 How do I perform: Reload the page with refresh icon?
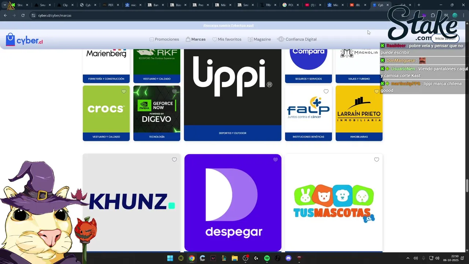tap(23, 15)
